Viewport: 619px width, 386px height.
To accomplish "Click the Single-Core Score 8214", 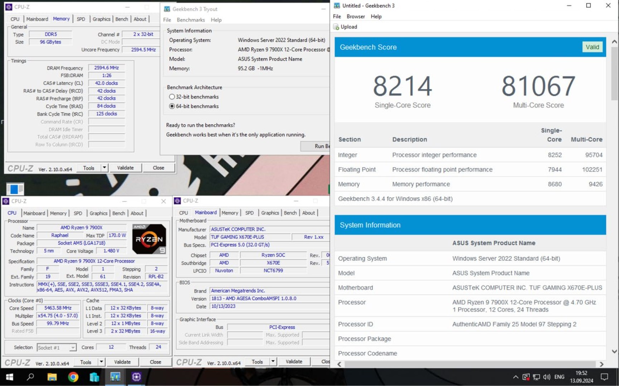I will pos(403,86).
